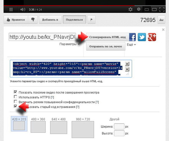
Task: Click the red video progress bar
Action: [69, 6]
